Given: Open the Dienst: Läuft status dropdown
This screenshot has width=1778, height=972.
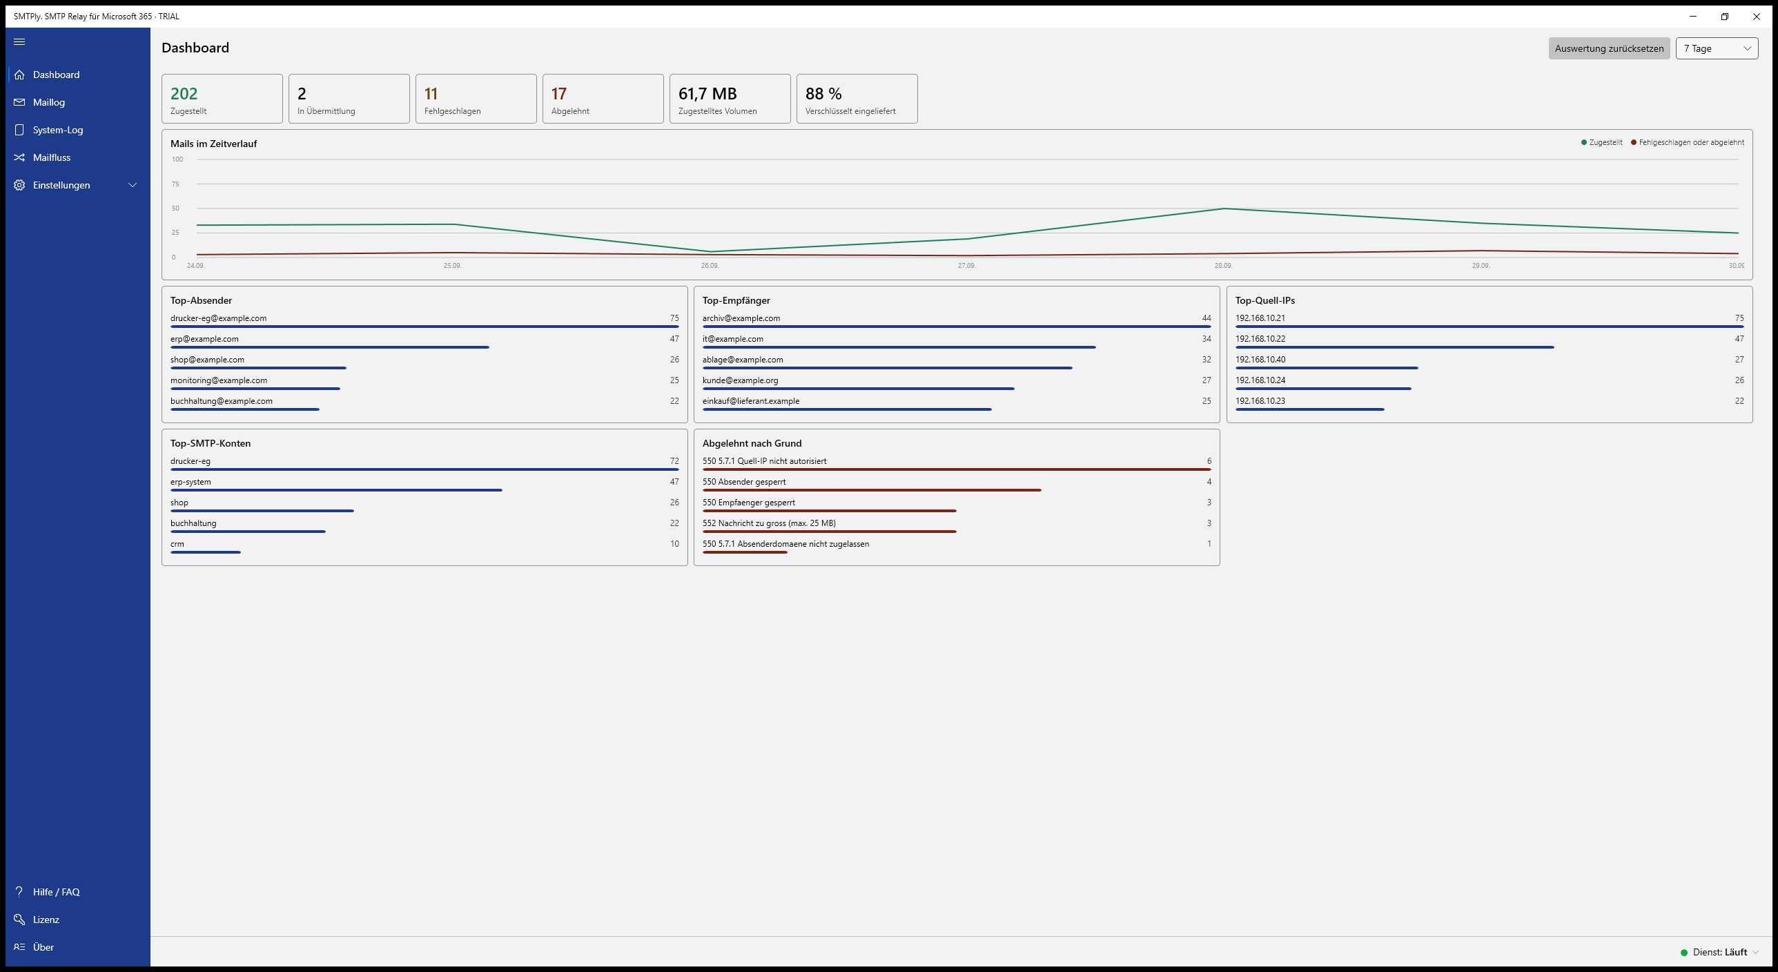Looking at the screenshot, I should click(1719, 952).
